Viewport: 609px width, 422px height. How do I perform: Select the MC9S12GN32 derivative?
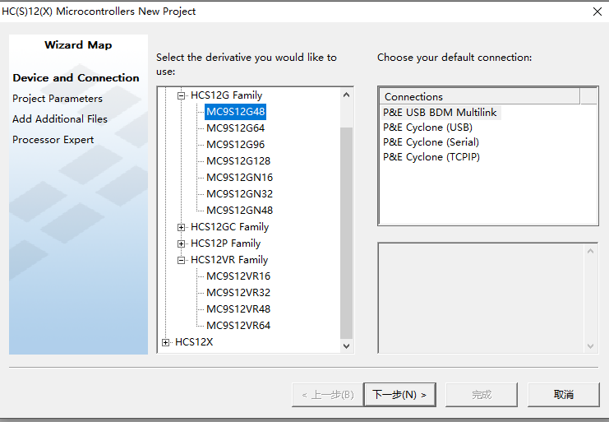pos(239,194)
